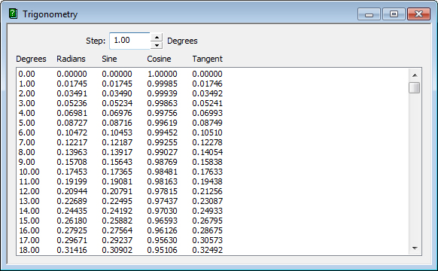Image resolution: width=438 pixels, height=271 pixels.
Task: Select the row for 18.00 degrees
Action: point(212,250)
